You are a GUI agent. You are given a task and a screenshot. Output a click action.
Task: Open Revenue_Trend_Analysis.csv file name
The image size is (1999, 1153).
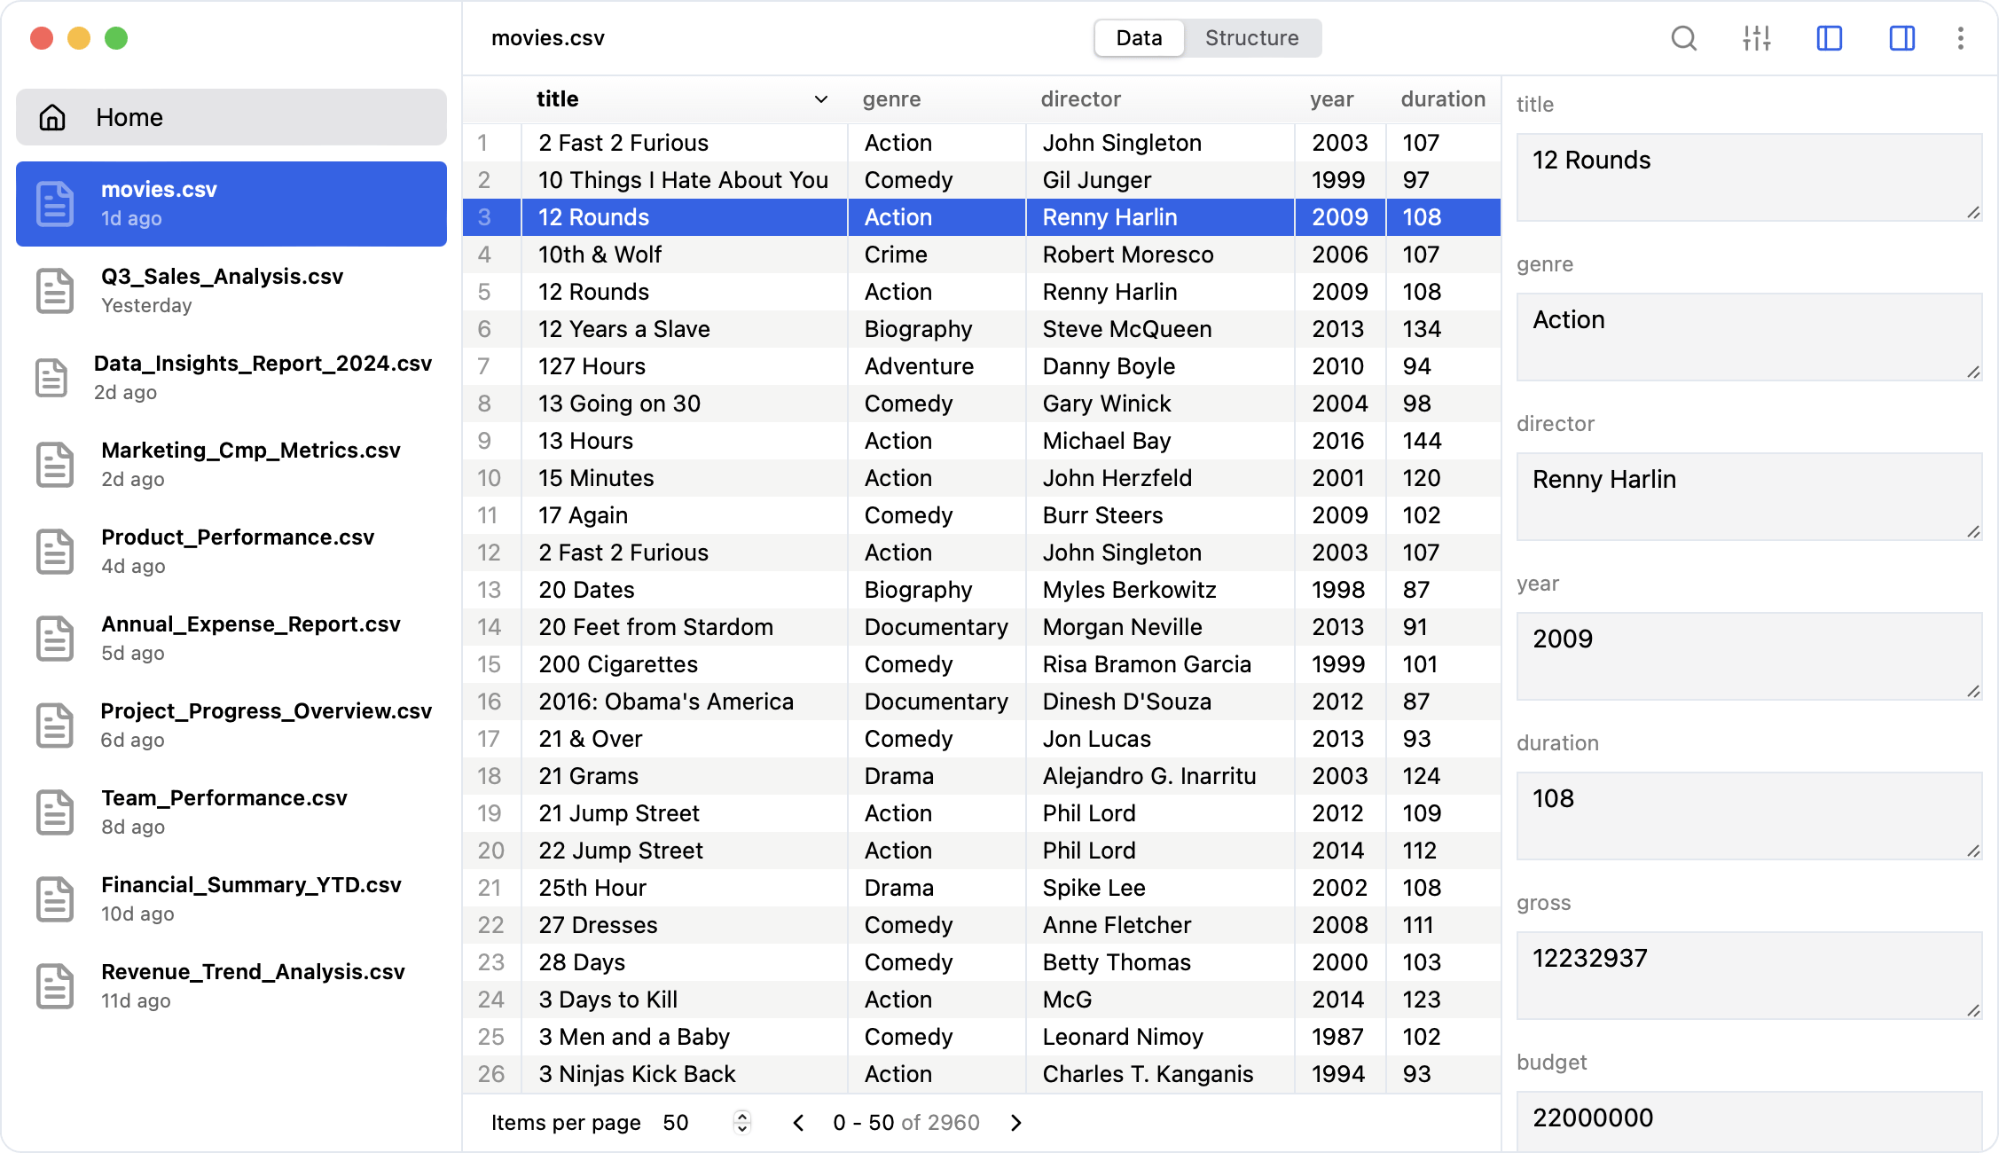coord(253,972)
